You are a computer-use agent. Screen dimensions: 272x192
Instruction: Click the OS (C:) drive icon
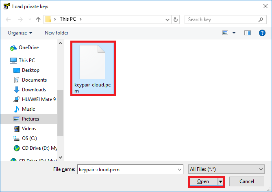(17, 138)
